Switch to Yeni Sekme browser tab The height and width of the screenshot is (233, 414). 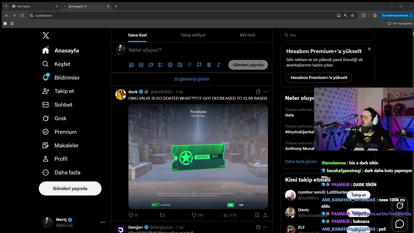tap(35, 6)
